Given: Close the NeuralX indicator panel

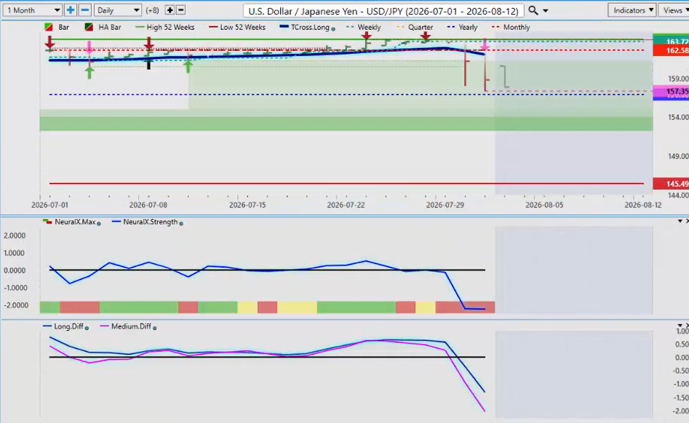Looking at the screenshot, I should tap(687, 221).
